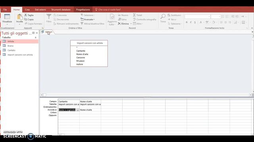Collapse the Tabelle group
This screenshot has width=254, height=142.
point(35,37)
